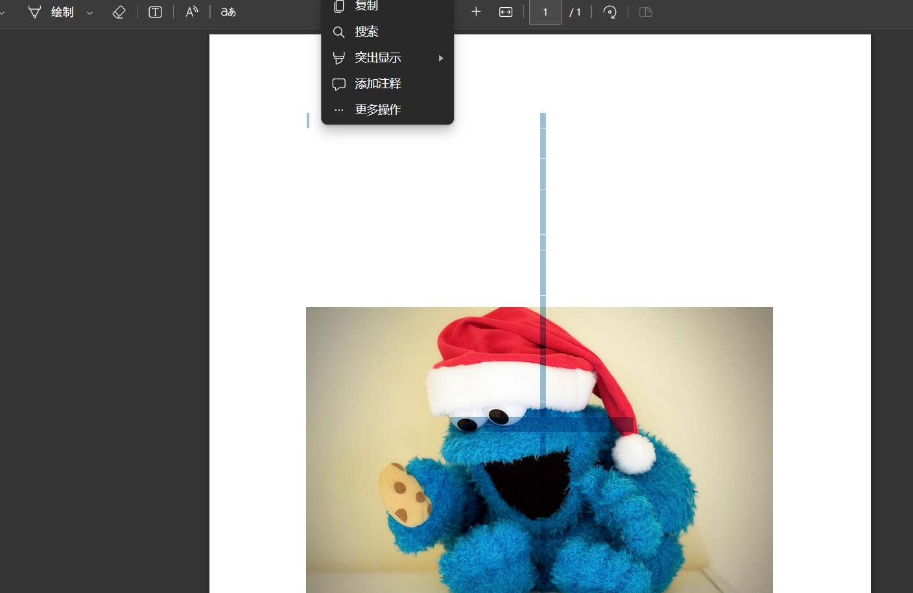Start Read aloud with the A icon
The width and height of the screenshot is (913, 593).
[192, 12]
